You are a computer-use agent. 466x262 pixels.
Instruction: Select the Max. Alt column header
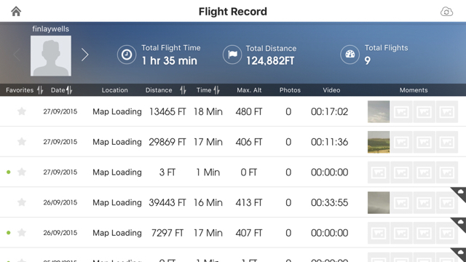[x=249, y=90]
